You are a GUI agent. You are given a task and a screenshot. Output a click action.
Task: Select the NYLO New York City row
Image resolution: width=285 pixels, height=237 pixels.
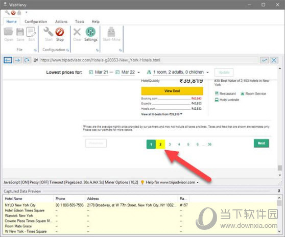point(140,205)
